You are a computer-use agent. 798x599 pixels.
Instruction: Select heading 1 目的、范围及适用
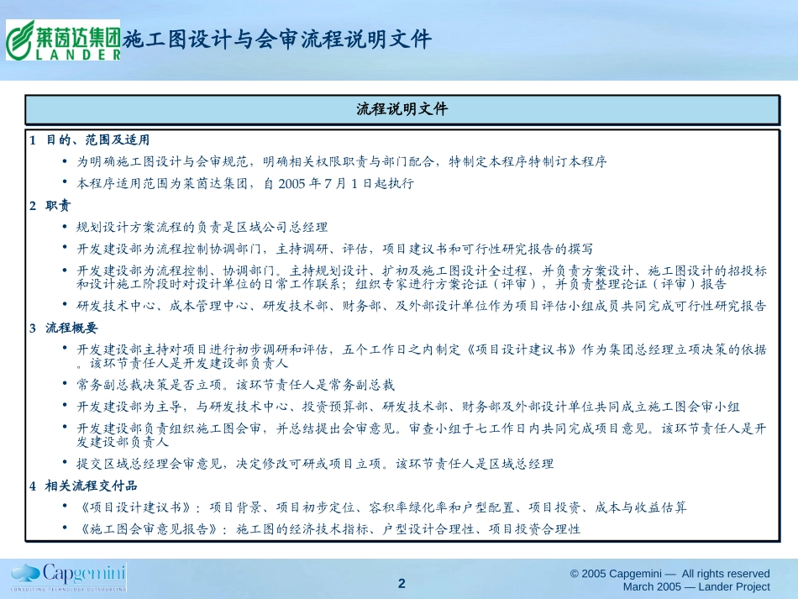click(90, 140)
